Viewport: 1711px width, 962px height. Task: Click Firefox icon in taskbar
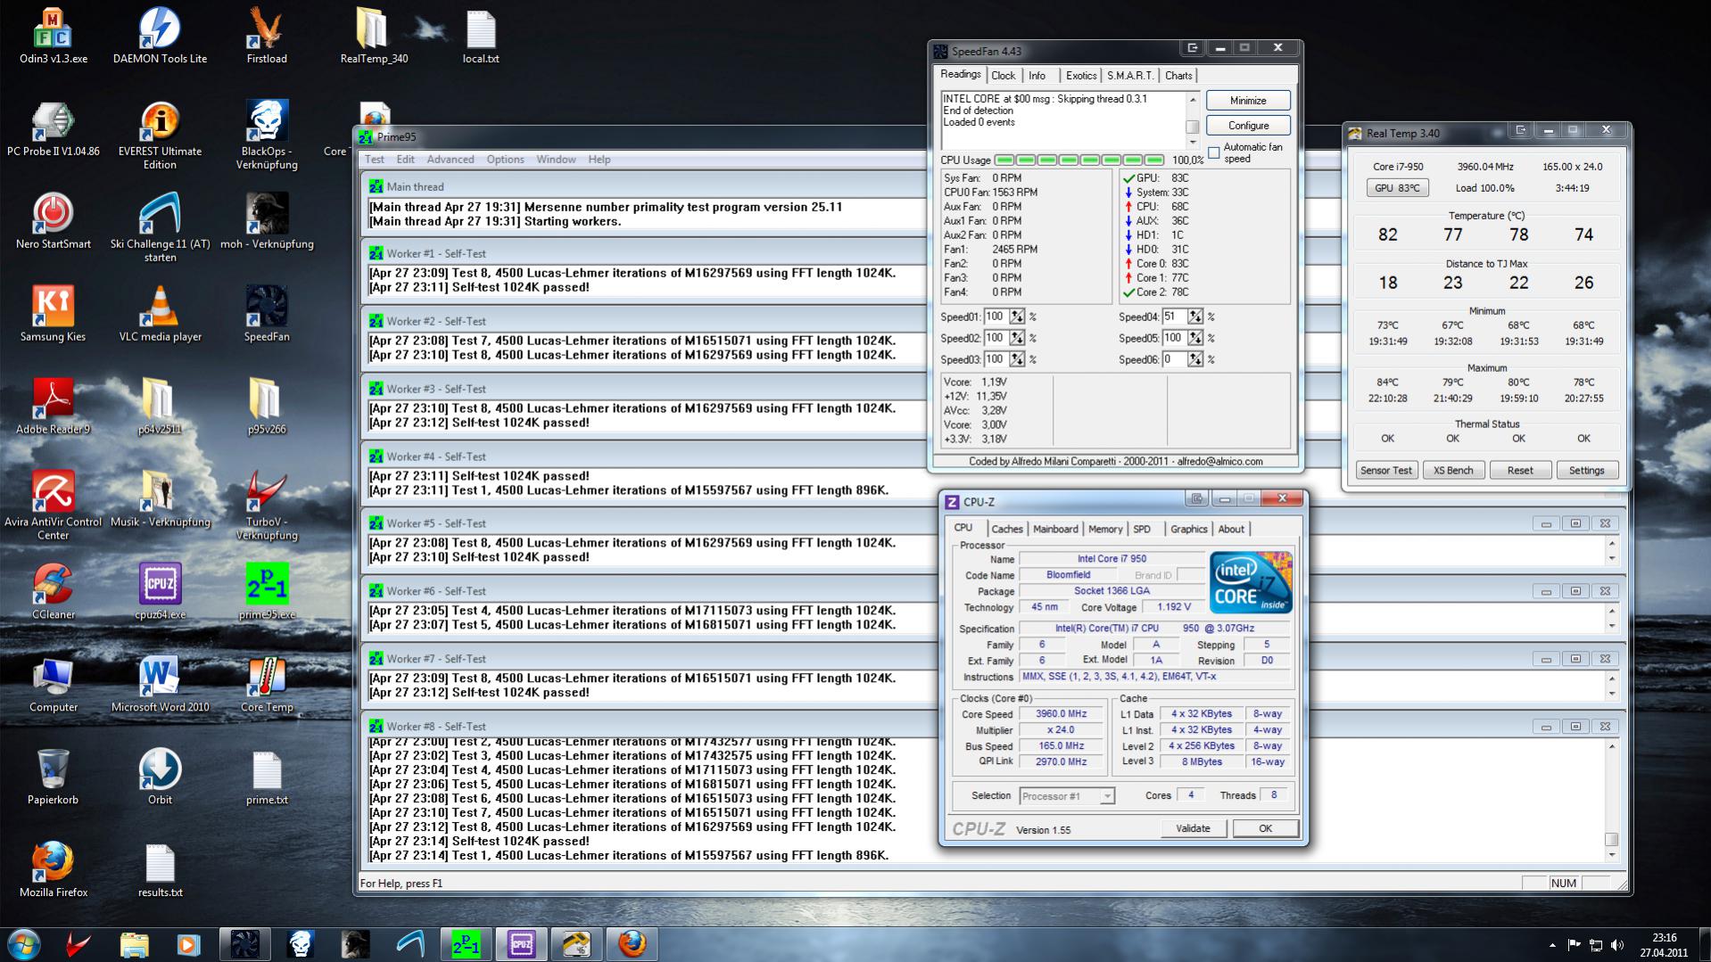coord(632,944)
